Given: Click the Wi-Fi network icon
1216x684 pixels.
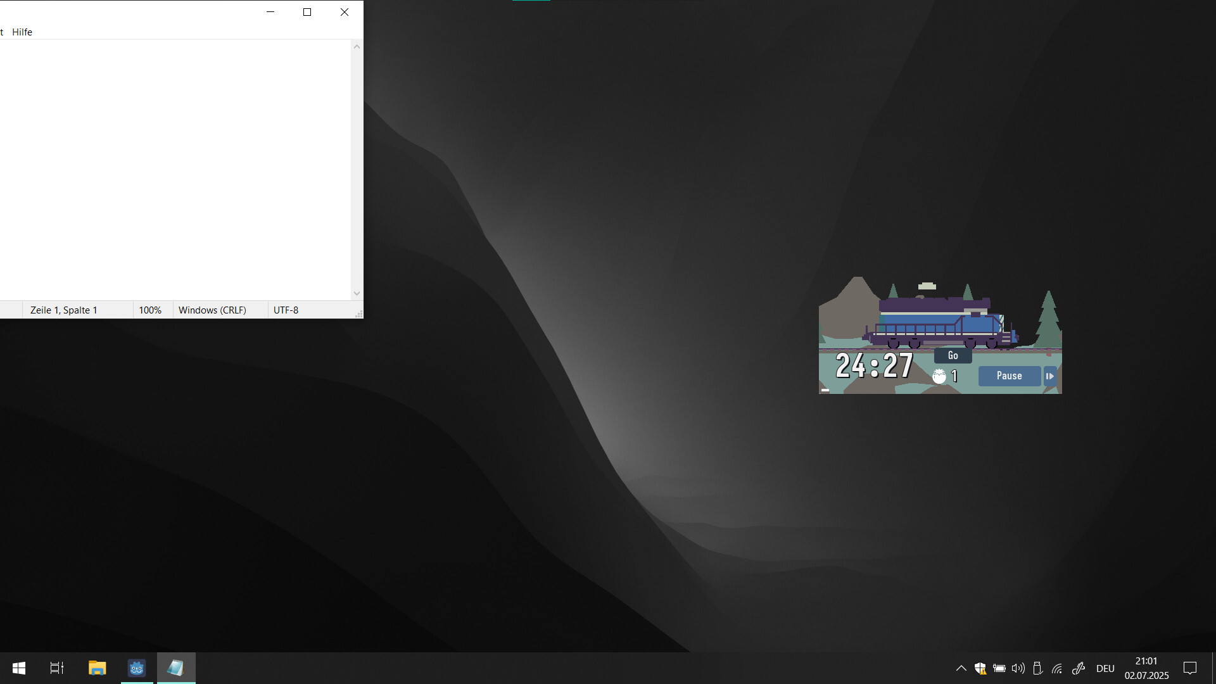Looking at the screenshot, I should (x=1058, y=668).
